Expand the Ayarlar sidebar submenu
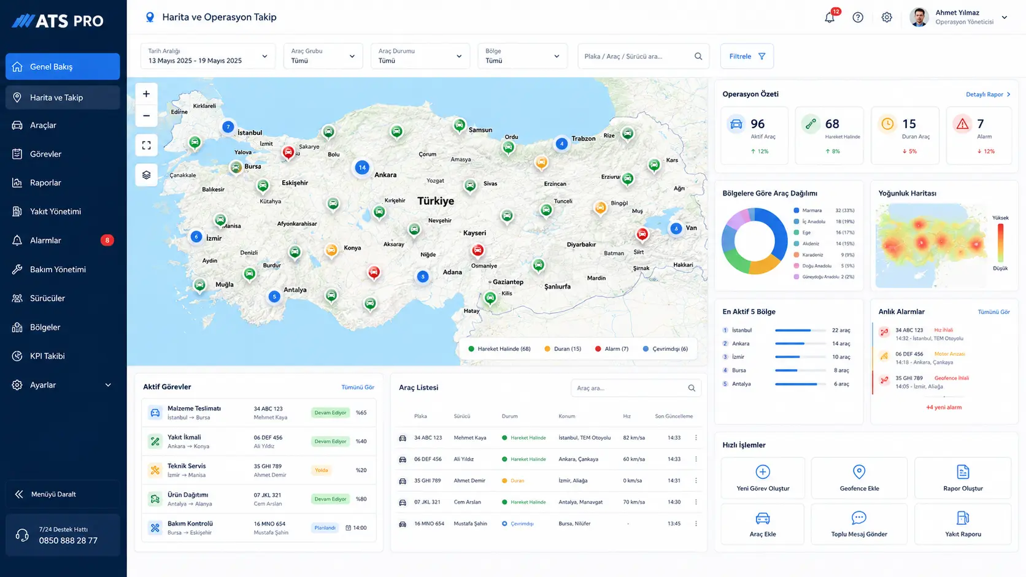The height and width of the screenshot is (577, 1026). [x=108, y=385]
